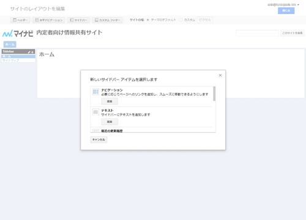Click the マイナビ logo
This screenshot has width=306, height=220.
pos(18,34)
